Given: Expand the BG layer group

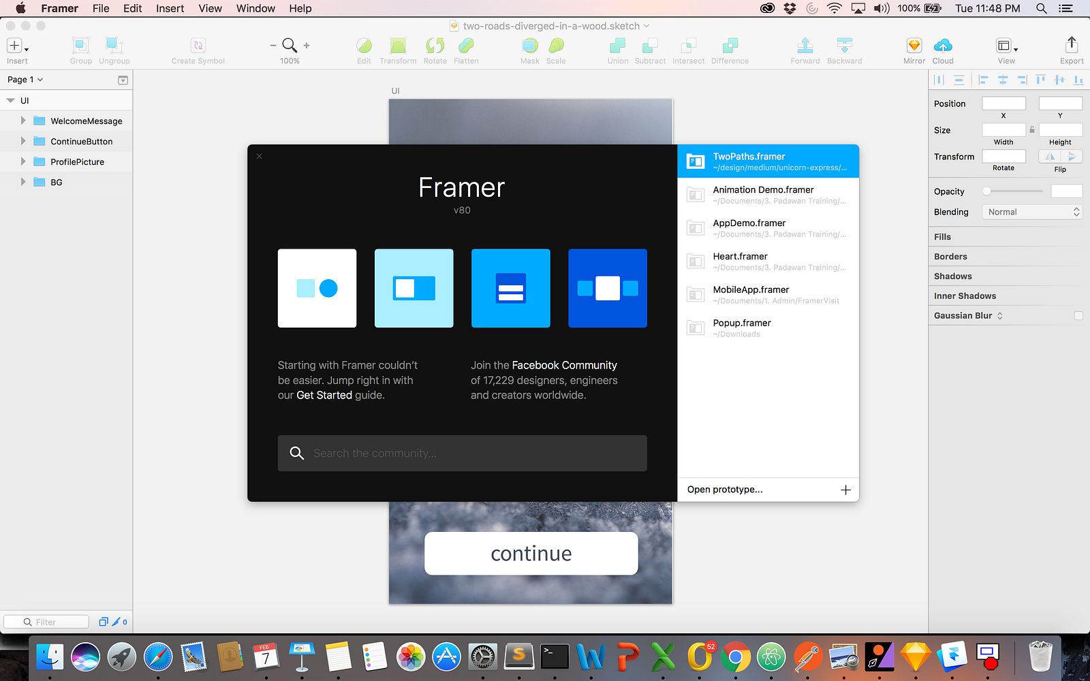Looking at the screenshot, I should pyautogui.click(x=23, y=182).
